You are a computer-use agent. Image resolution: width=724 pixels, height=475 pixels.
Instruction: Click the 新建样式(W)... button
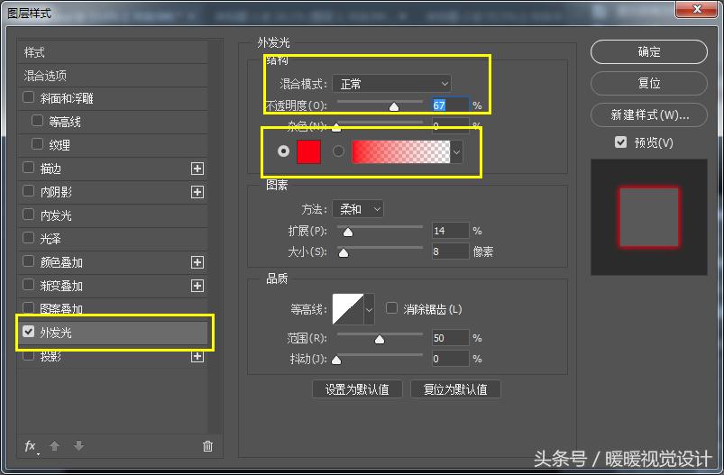[x=649, y=114]
